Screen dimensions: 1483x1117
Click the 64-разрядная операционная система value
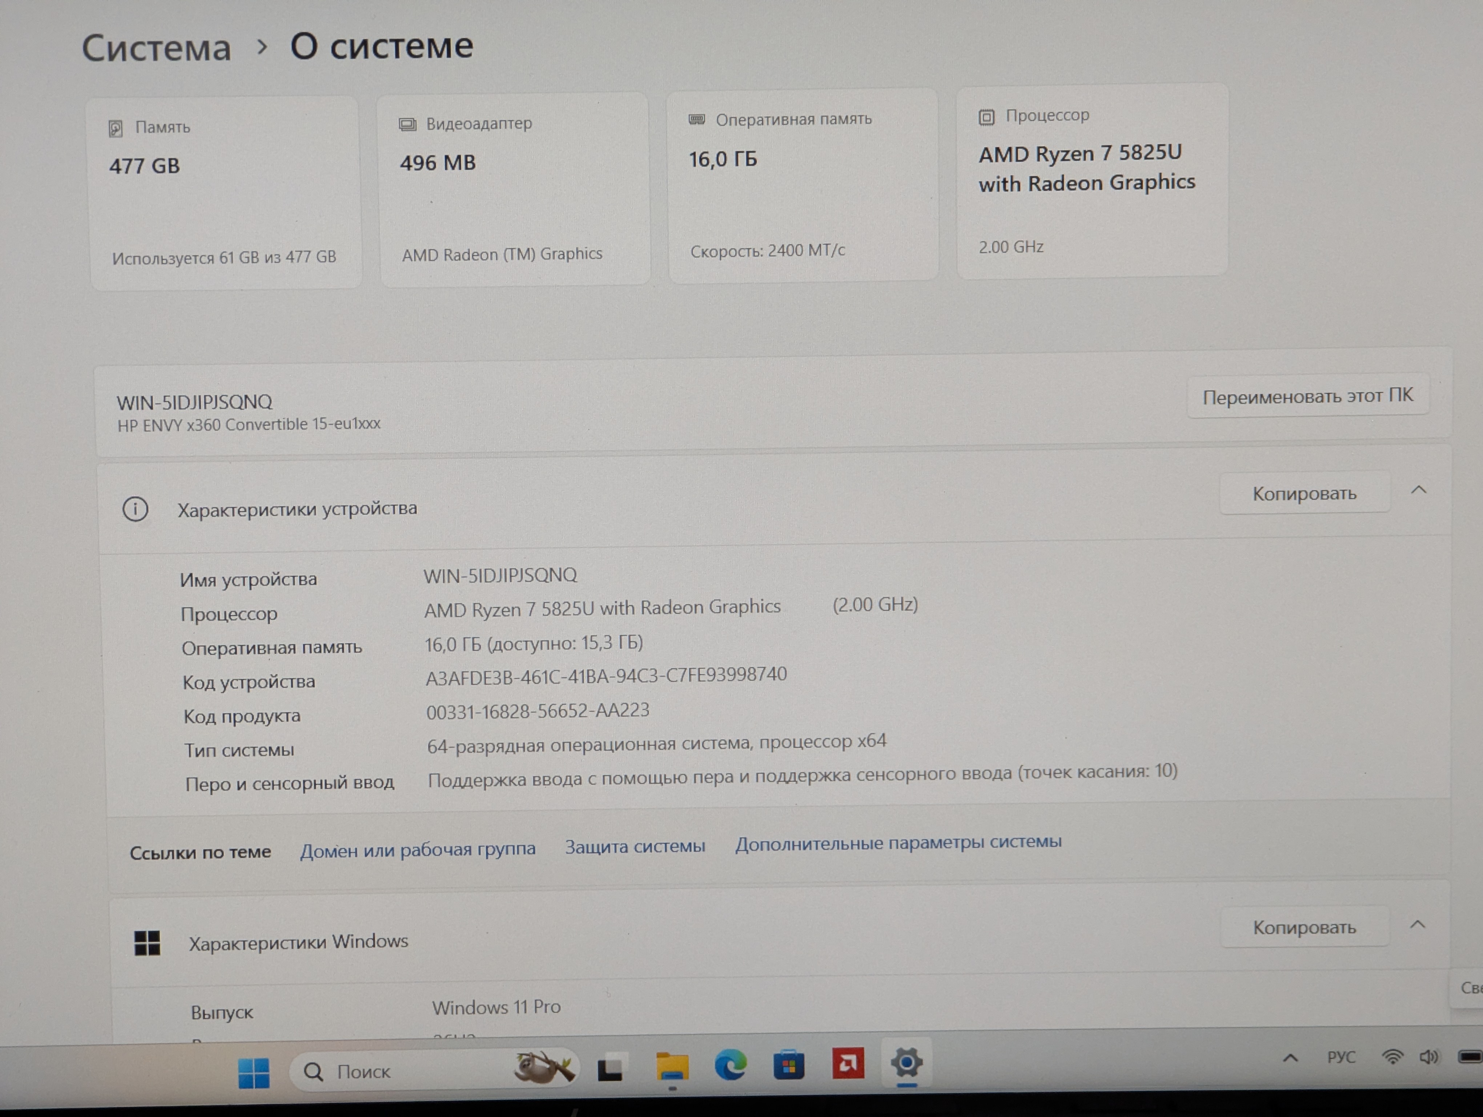click(x=657, y=743)
